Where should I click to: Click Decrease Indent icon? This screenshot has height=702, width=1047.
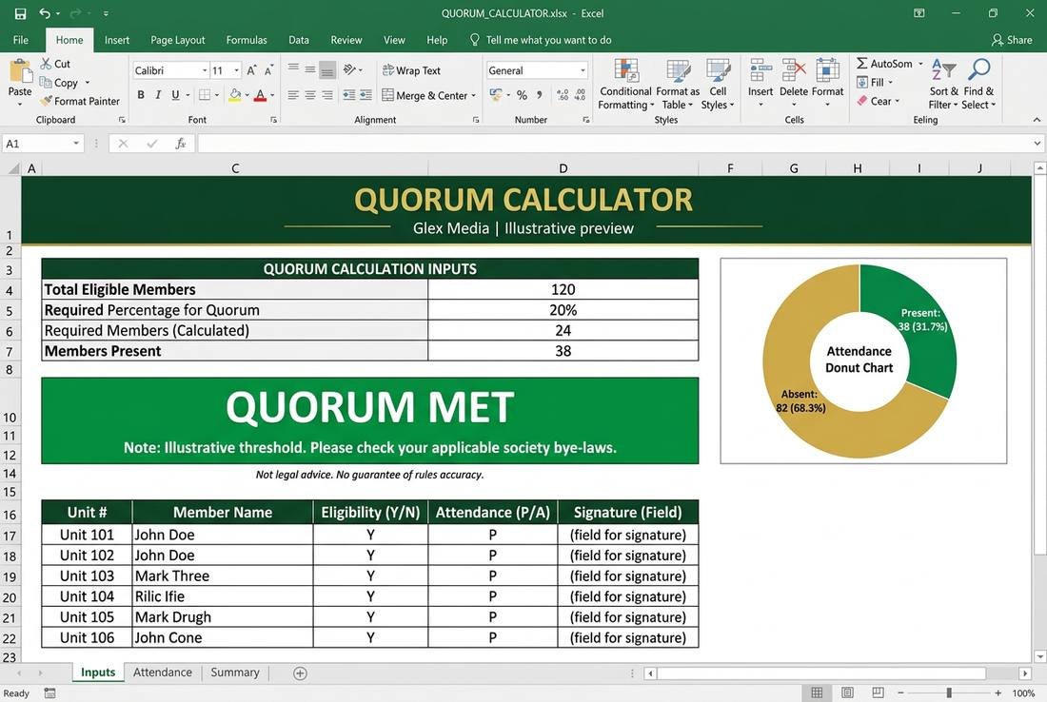pos(348,95)
